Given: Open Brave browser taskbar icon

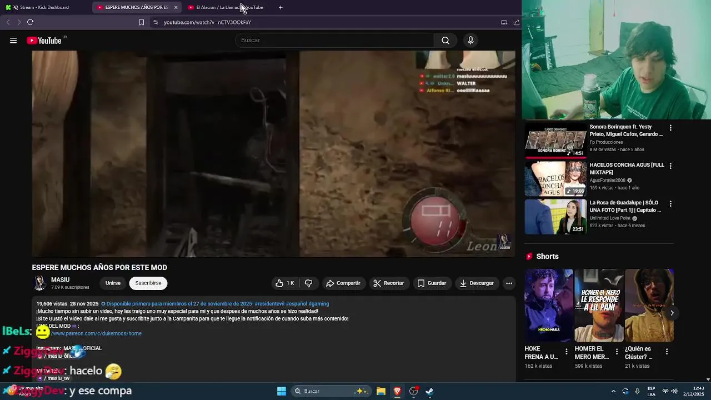Looking at the screenshot, I should (397, 391).
